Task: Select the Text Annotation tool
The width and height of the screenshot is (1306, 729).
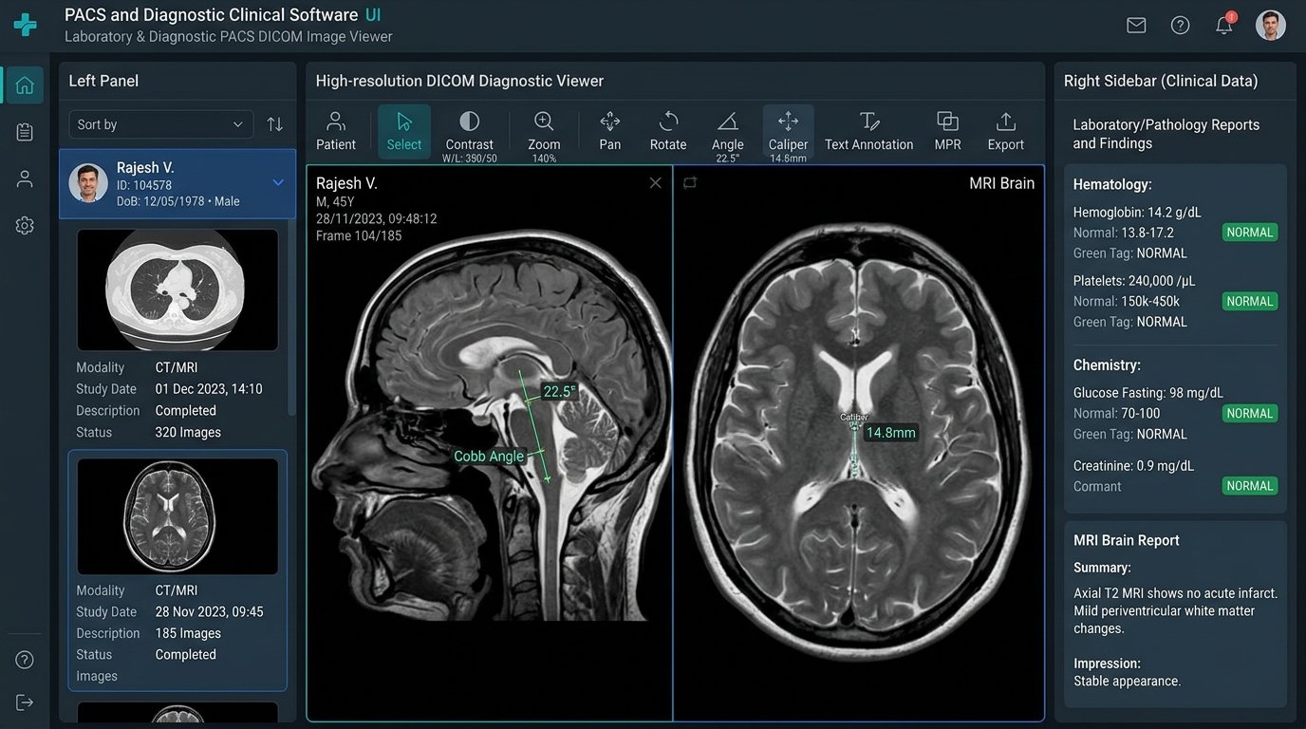Action: 868,131
